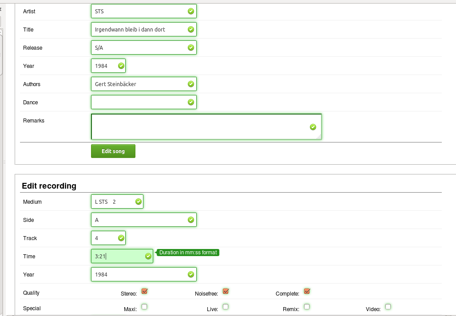Focus the Authors input with Gert Steinbäcker
Image resolution: width=456 pixels, height=316 pixels.
pos(139,84)
